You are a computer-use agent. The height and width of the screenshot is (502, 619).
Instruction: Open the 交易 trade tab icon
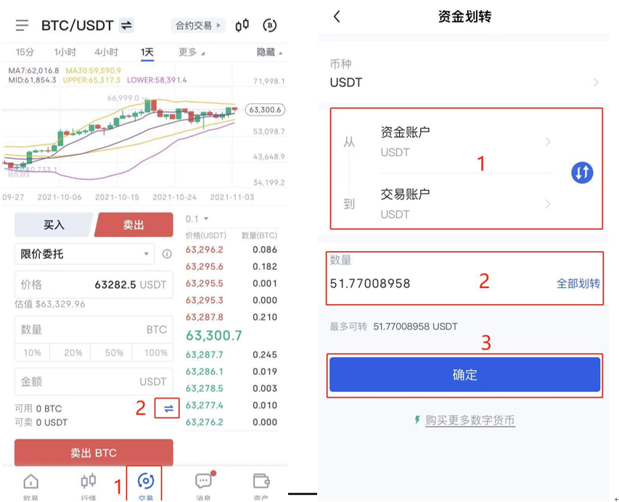146,481
